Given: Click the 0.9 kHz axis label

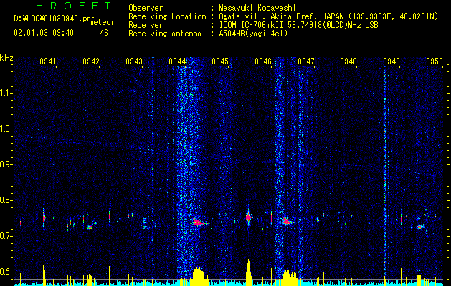Looking at the screenshot, I should click(6, 164).
